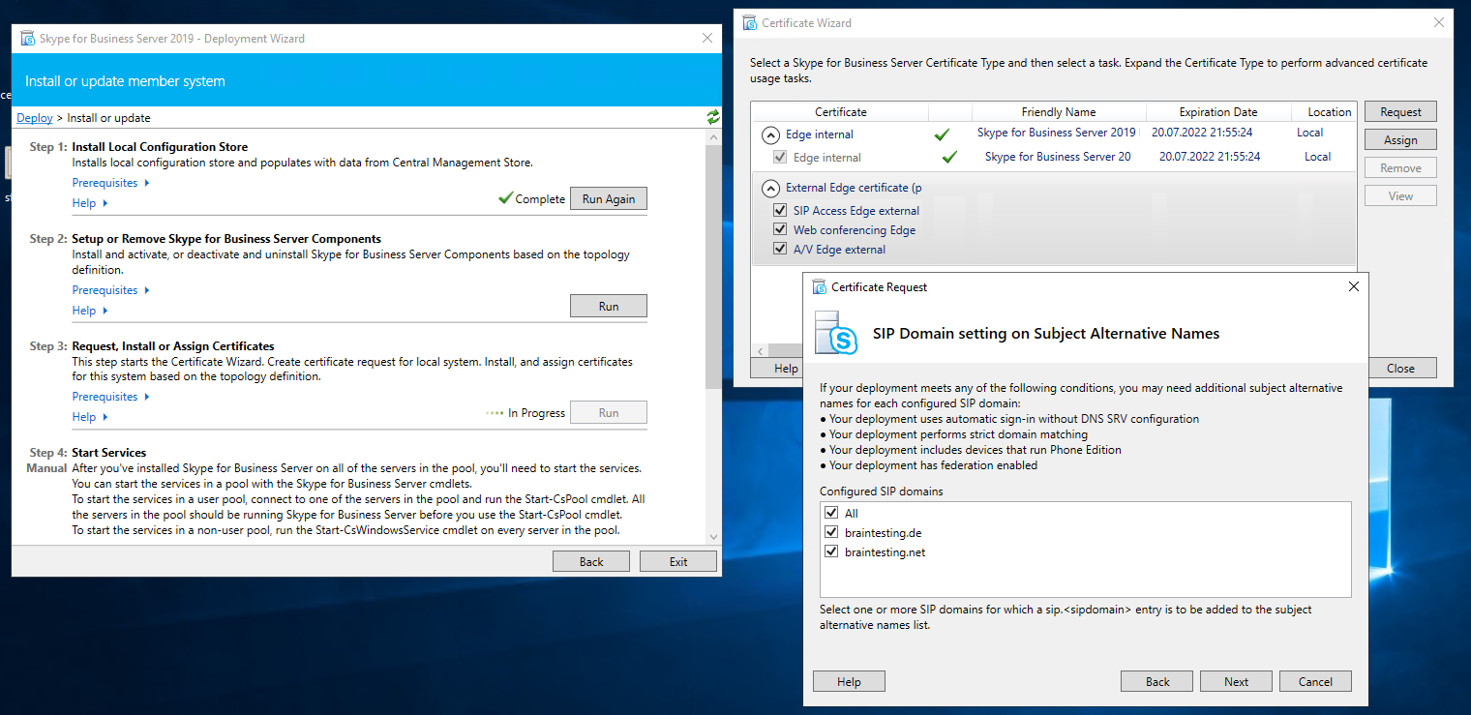Collapse the Edge internal certificate group

tap(770, 134)
